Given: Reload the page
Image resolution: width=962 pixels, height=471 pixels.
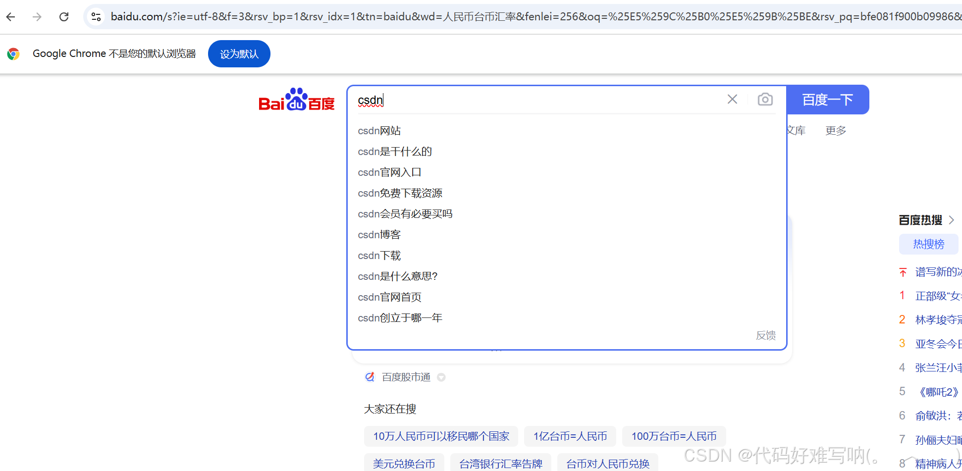Looking at the screenshot, I should click(63, 16).
